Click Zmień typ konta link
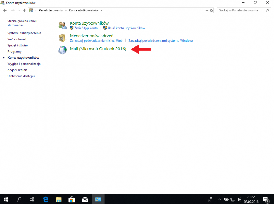The width and height of the screenshot is (274, 204). pyautogui.click(x=86, y=28)
